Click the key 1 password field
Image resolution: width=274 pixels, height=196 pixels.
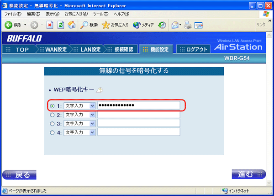[x=139, y=105]
